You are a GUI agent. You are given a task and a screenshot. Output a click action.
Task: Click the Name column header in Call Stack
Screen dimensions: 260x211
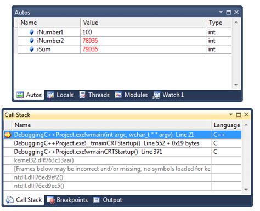(111, 125)
